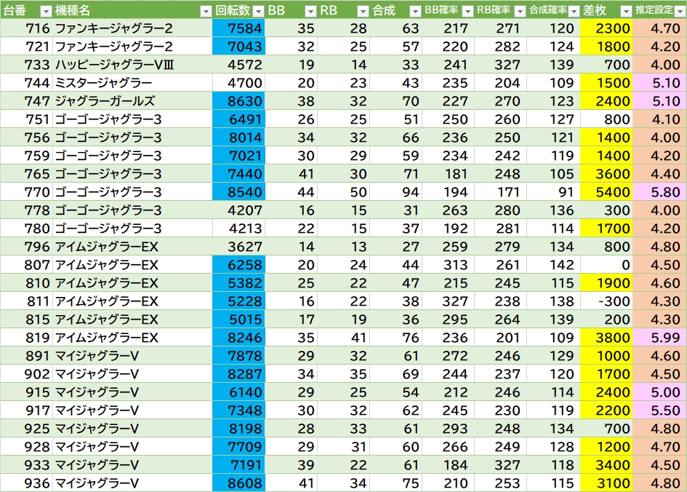Click blue 回転数 cell 7584
Viewport: 687px width, 492px height.
coord(238,28)
